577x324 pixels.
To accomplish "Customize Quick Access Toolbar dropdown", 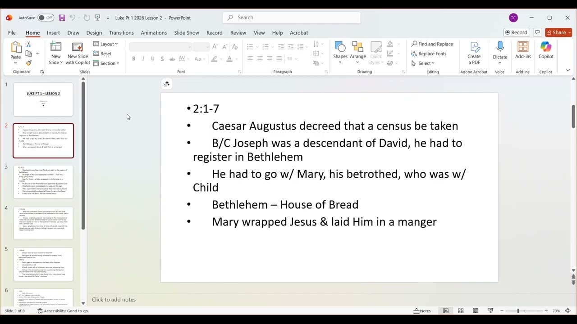I will pos(108,18).
